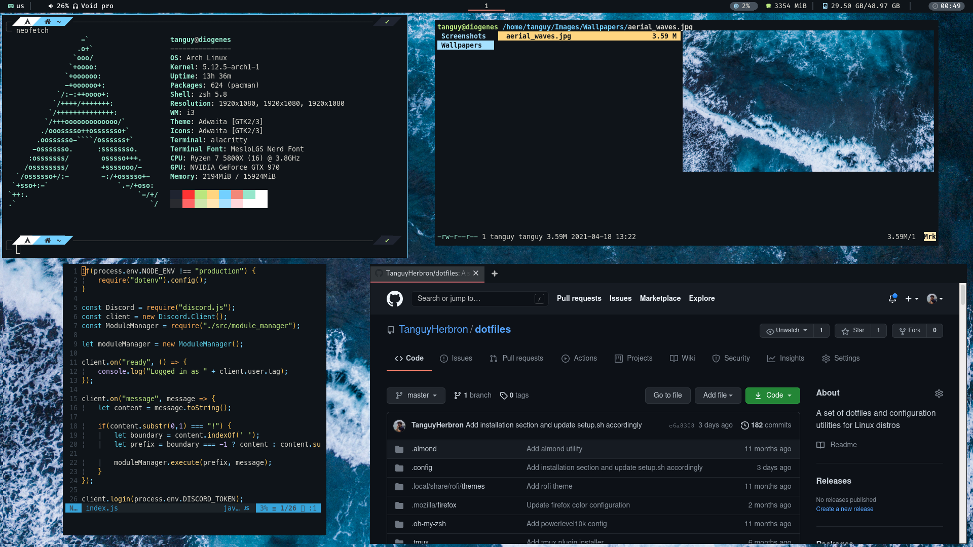Open the .local/share/rofi/themes folder
This screenshot has width=973, height=547.
pyautogui.click(x=448, y=487)
